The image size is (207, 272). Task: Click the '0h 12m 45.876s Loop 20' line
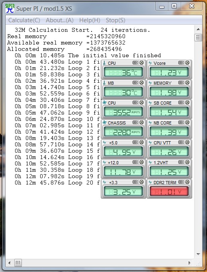[x=57, y=183]
